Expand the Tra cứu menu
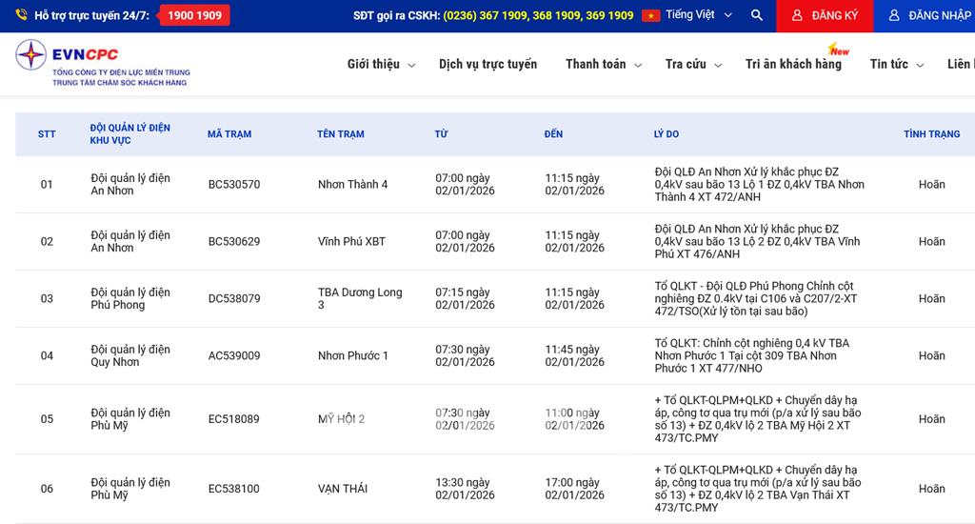The height and width of the screenshot is (524, 975). pos(694,64)
